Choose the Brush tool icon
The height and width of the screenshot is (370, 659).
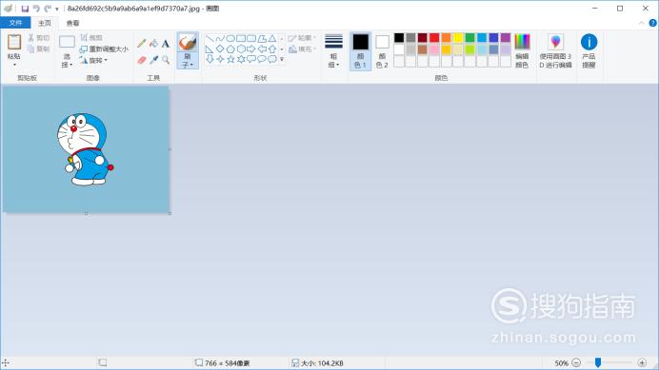coord(188,42)
